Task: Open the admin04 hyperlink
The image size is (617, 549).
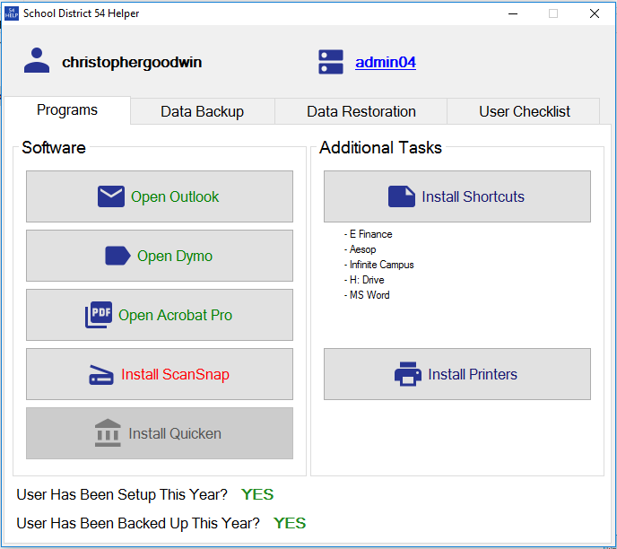Action: point(386,63)
